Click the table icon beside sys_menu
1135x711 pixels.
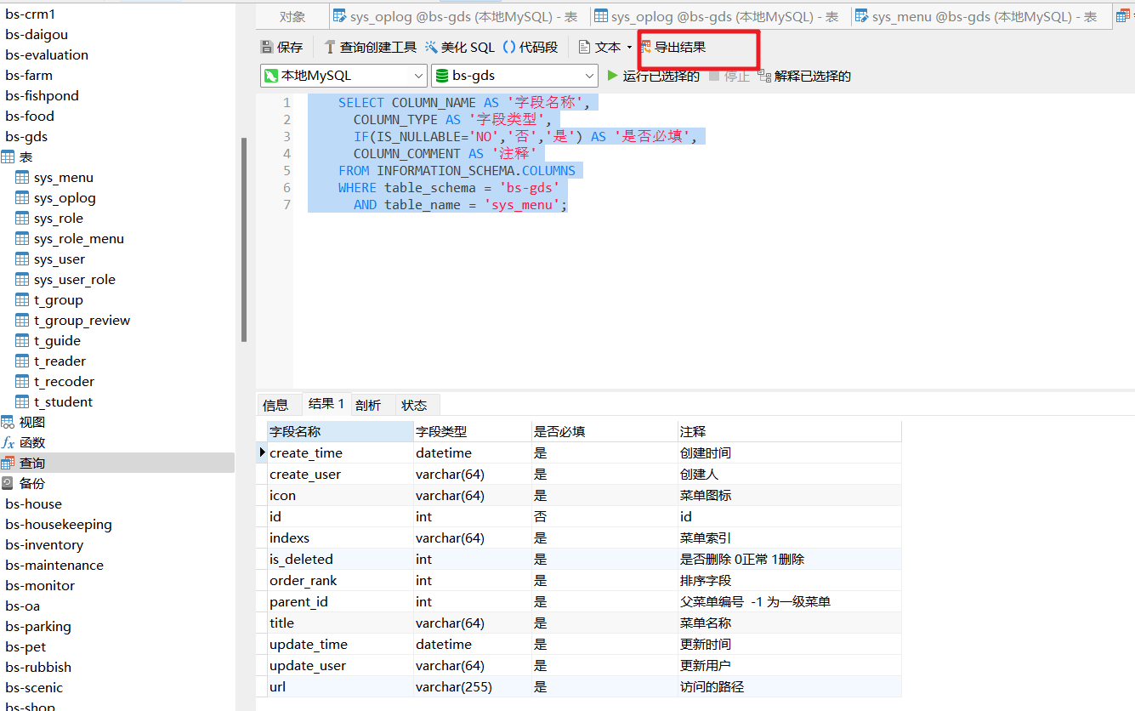[x=23, y=177]
